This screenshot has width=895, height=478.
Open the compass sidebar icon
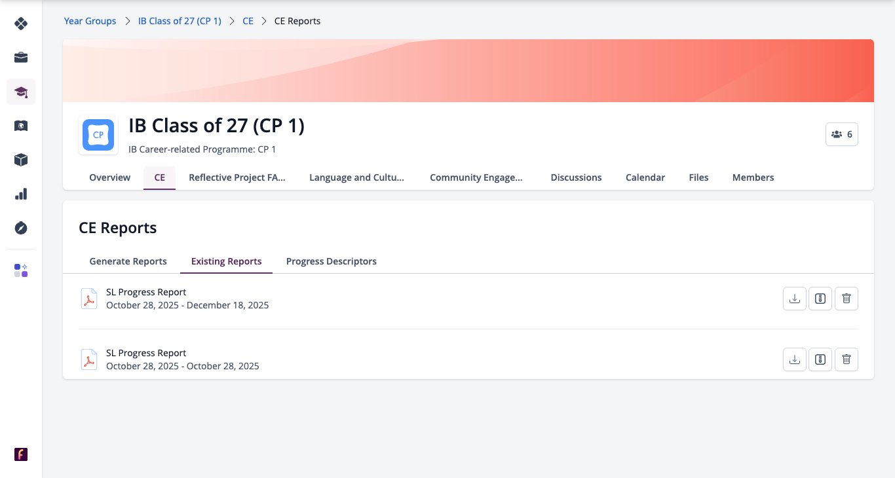click(21, 228)
